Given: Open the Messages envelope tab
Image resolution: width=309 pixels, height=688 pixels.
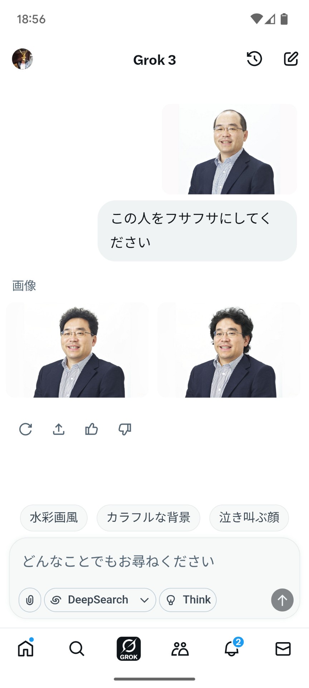Looking at the screenshot, I should pos(283,649).
